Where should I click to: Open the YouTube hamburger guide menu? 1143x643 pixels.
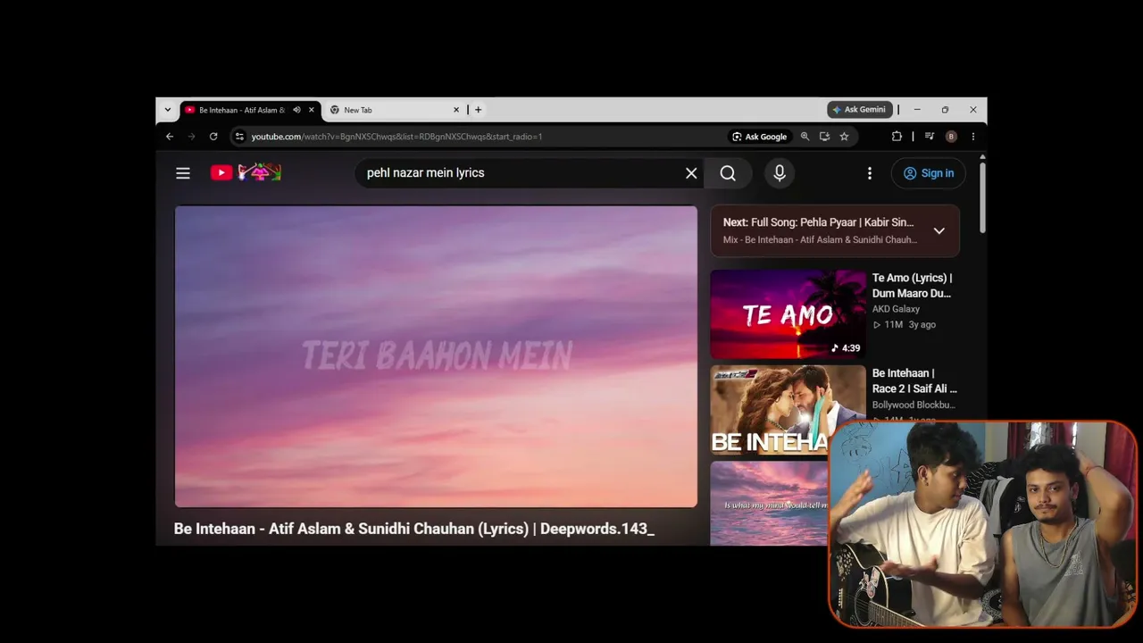point(183,173)
